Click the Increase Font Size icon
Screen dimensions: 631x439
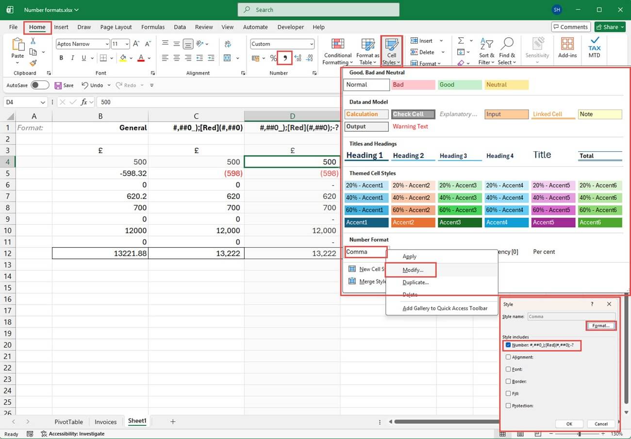tap(136, 44)
